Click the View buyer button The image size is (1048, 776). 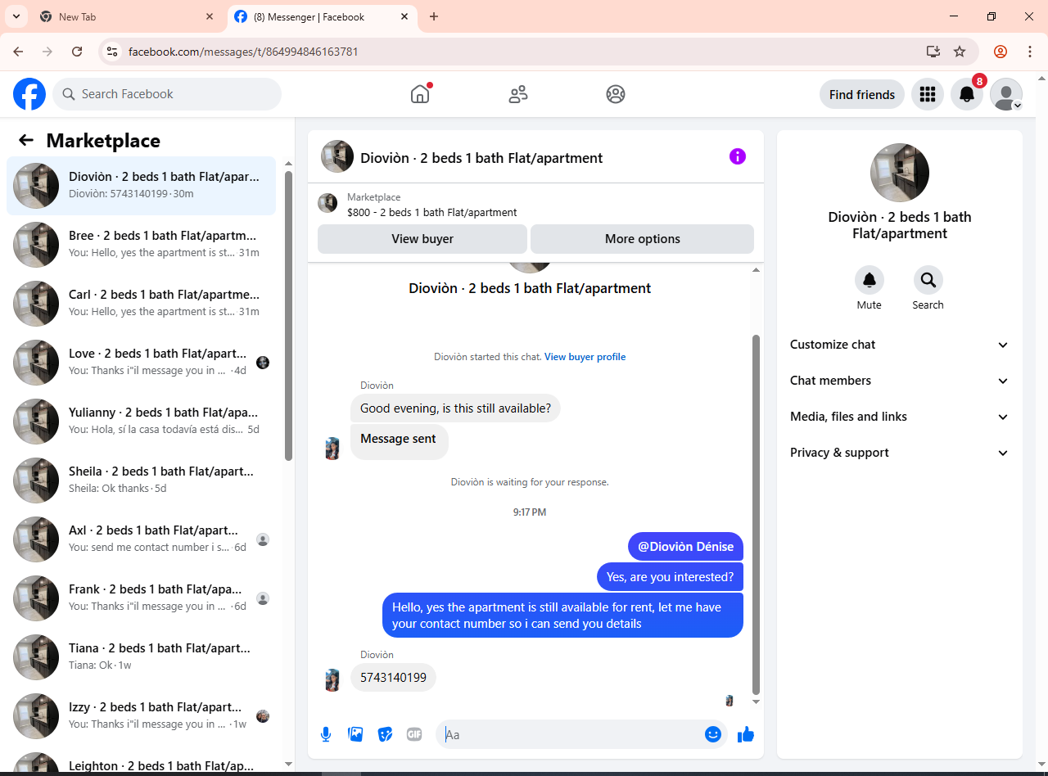tap(422, 239)
